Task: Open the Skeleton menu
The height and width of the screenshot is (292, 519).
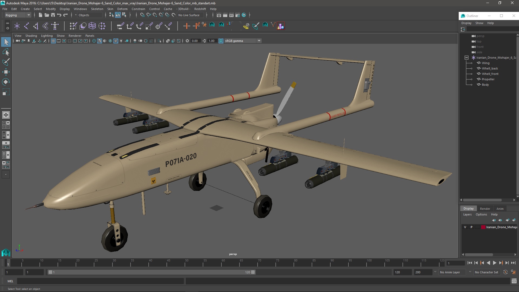Action: tap(97, 9)
